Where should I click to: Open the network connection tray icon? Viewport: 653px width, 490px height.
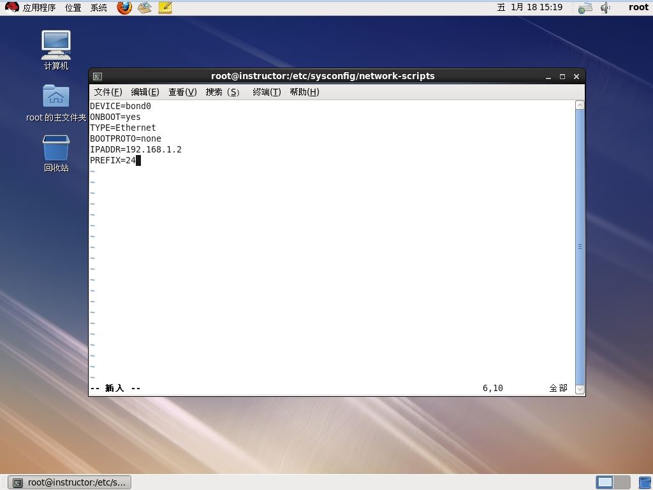[x=585, y=8]
